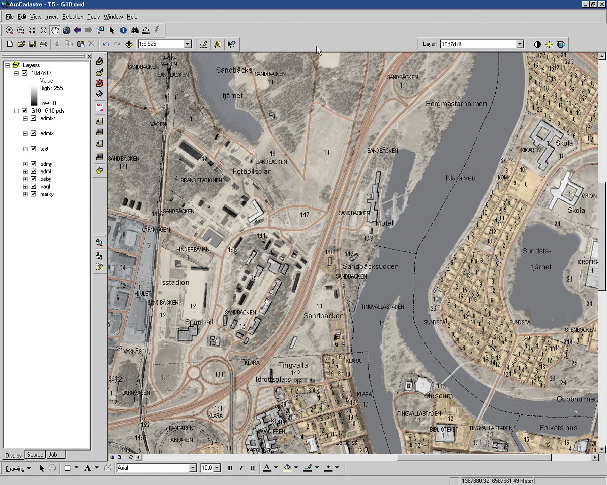
Task: Click the Bold text button
Action: tap(230, 468)
